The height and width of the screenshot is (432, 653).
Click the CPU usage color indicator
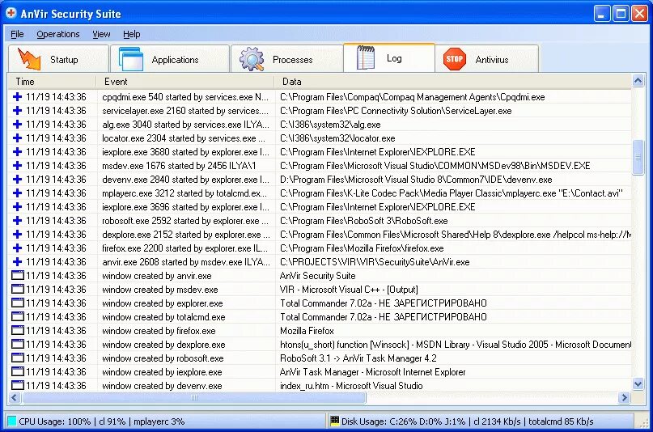click(x=11, y=421)
